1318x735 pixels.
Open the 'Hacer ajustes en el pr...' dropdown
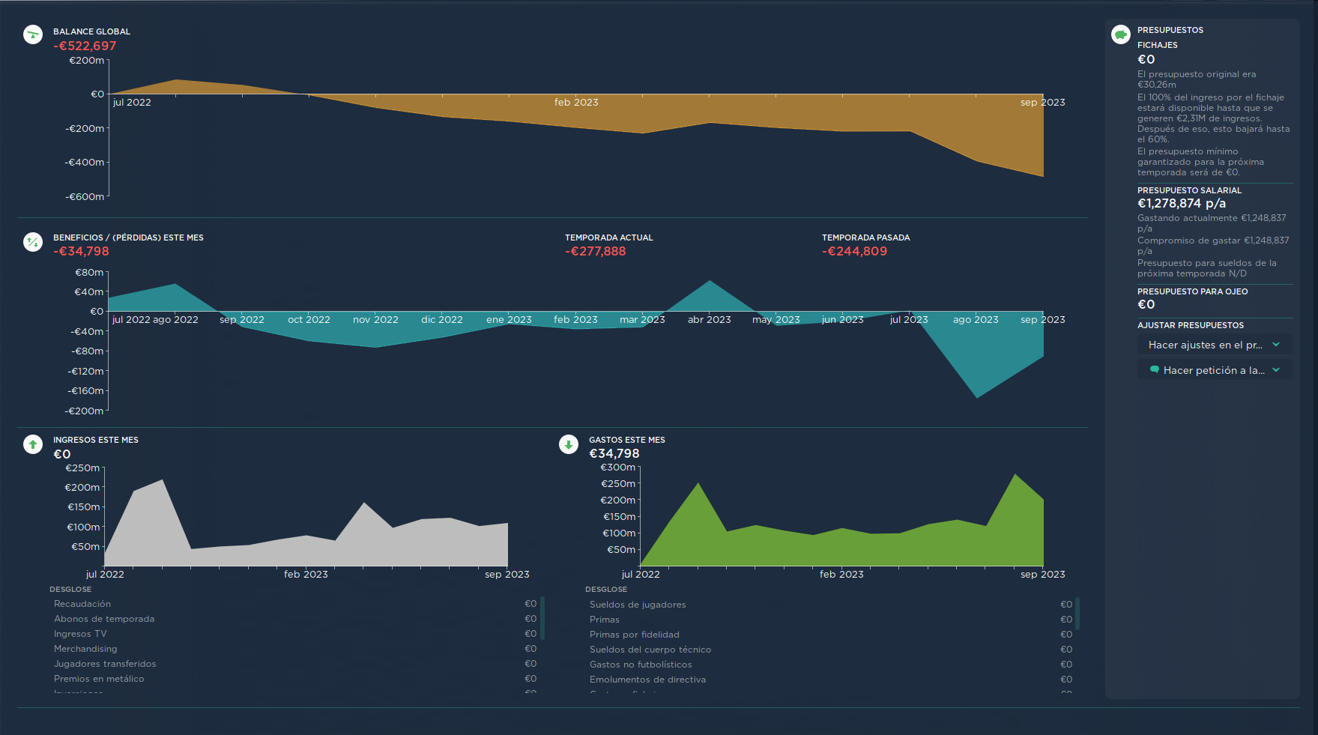coord(1215,345)
